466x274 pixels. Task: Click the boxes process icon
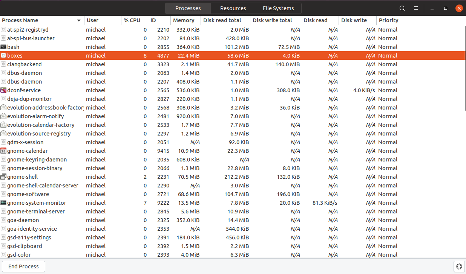(3, 56)
